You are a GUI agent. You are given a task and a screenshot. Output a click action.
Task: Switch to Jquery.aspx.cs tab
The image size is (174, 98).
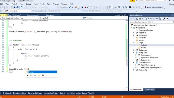pos(32,15)
